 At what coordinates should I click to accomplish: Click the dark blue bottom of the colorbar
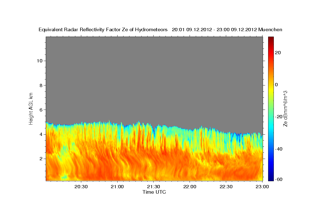tap(271, 178)
